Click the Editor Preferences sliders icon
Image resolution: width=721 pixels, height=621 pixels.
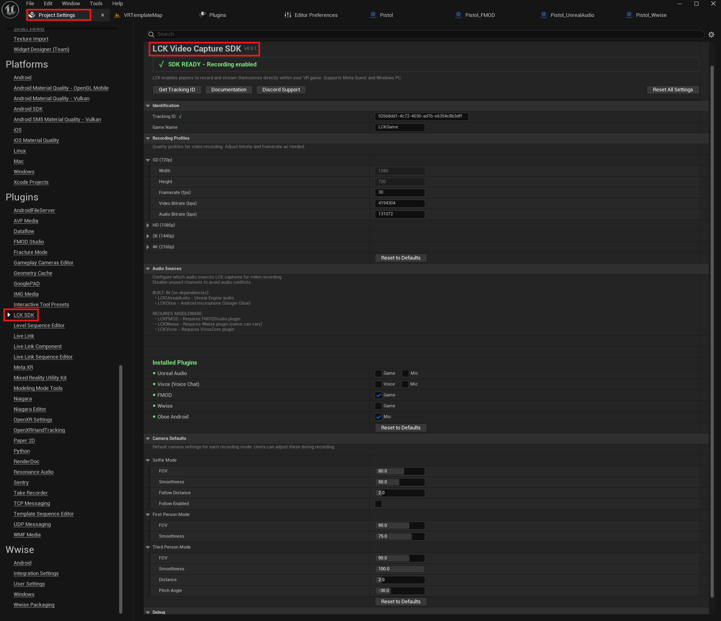(288, 15)
